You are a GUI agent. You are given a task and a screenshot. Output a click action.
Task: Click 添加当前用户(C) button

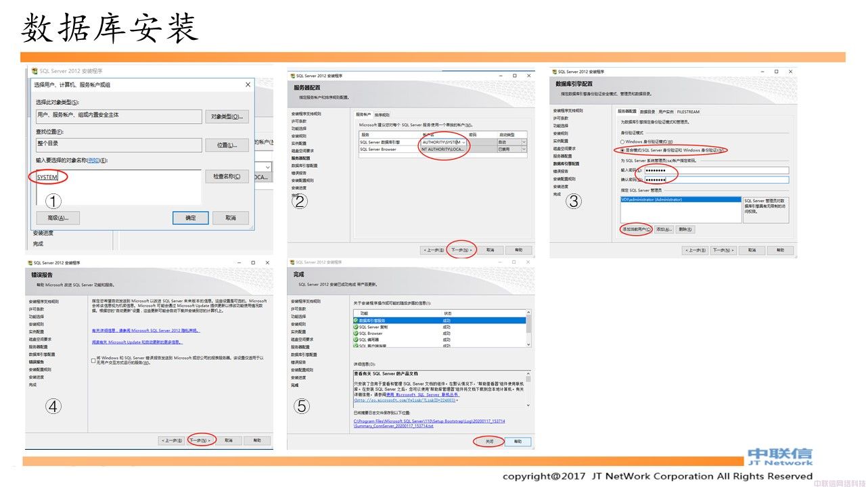[x=636, y=229]
